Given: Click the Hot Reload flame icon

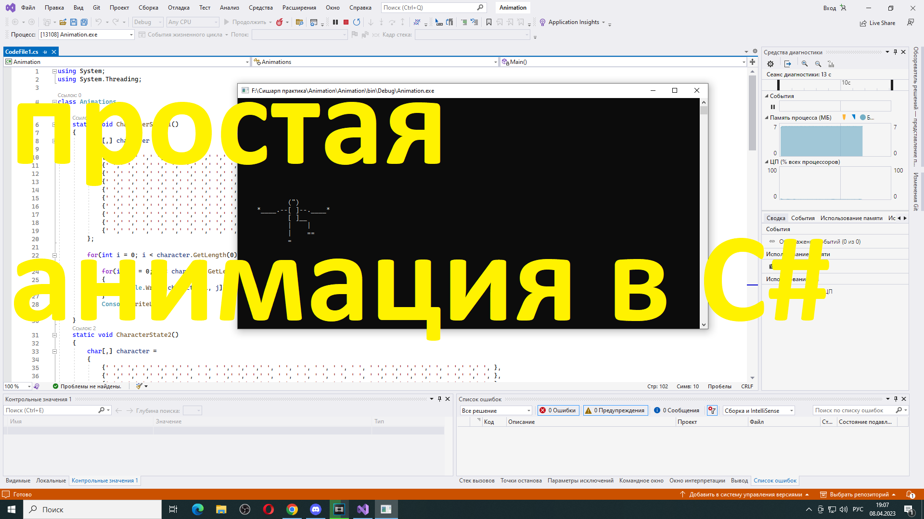Looking at the screenshot, I should [279, 22].
